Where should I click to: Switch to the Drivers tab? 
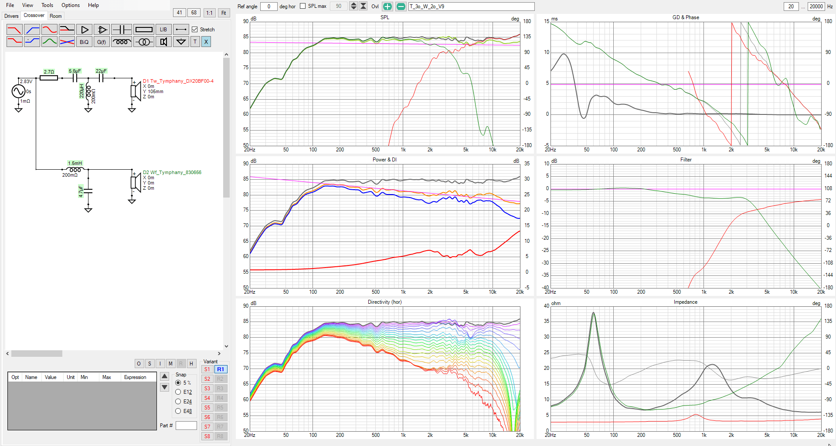coord(11,16)
